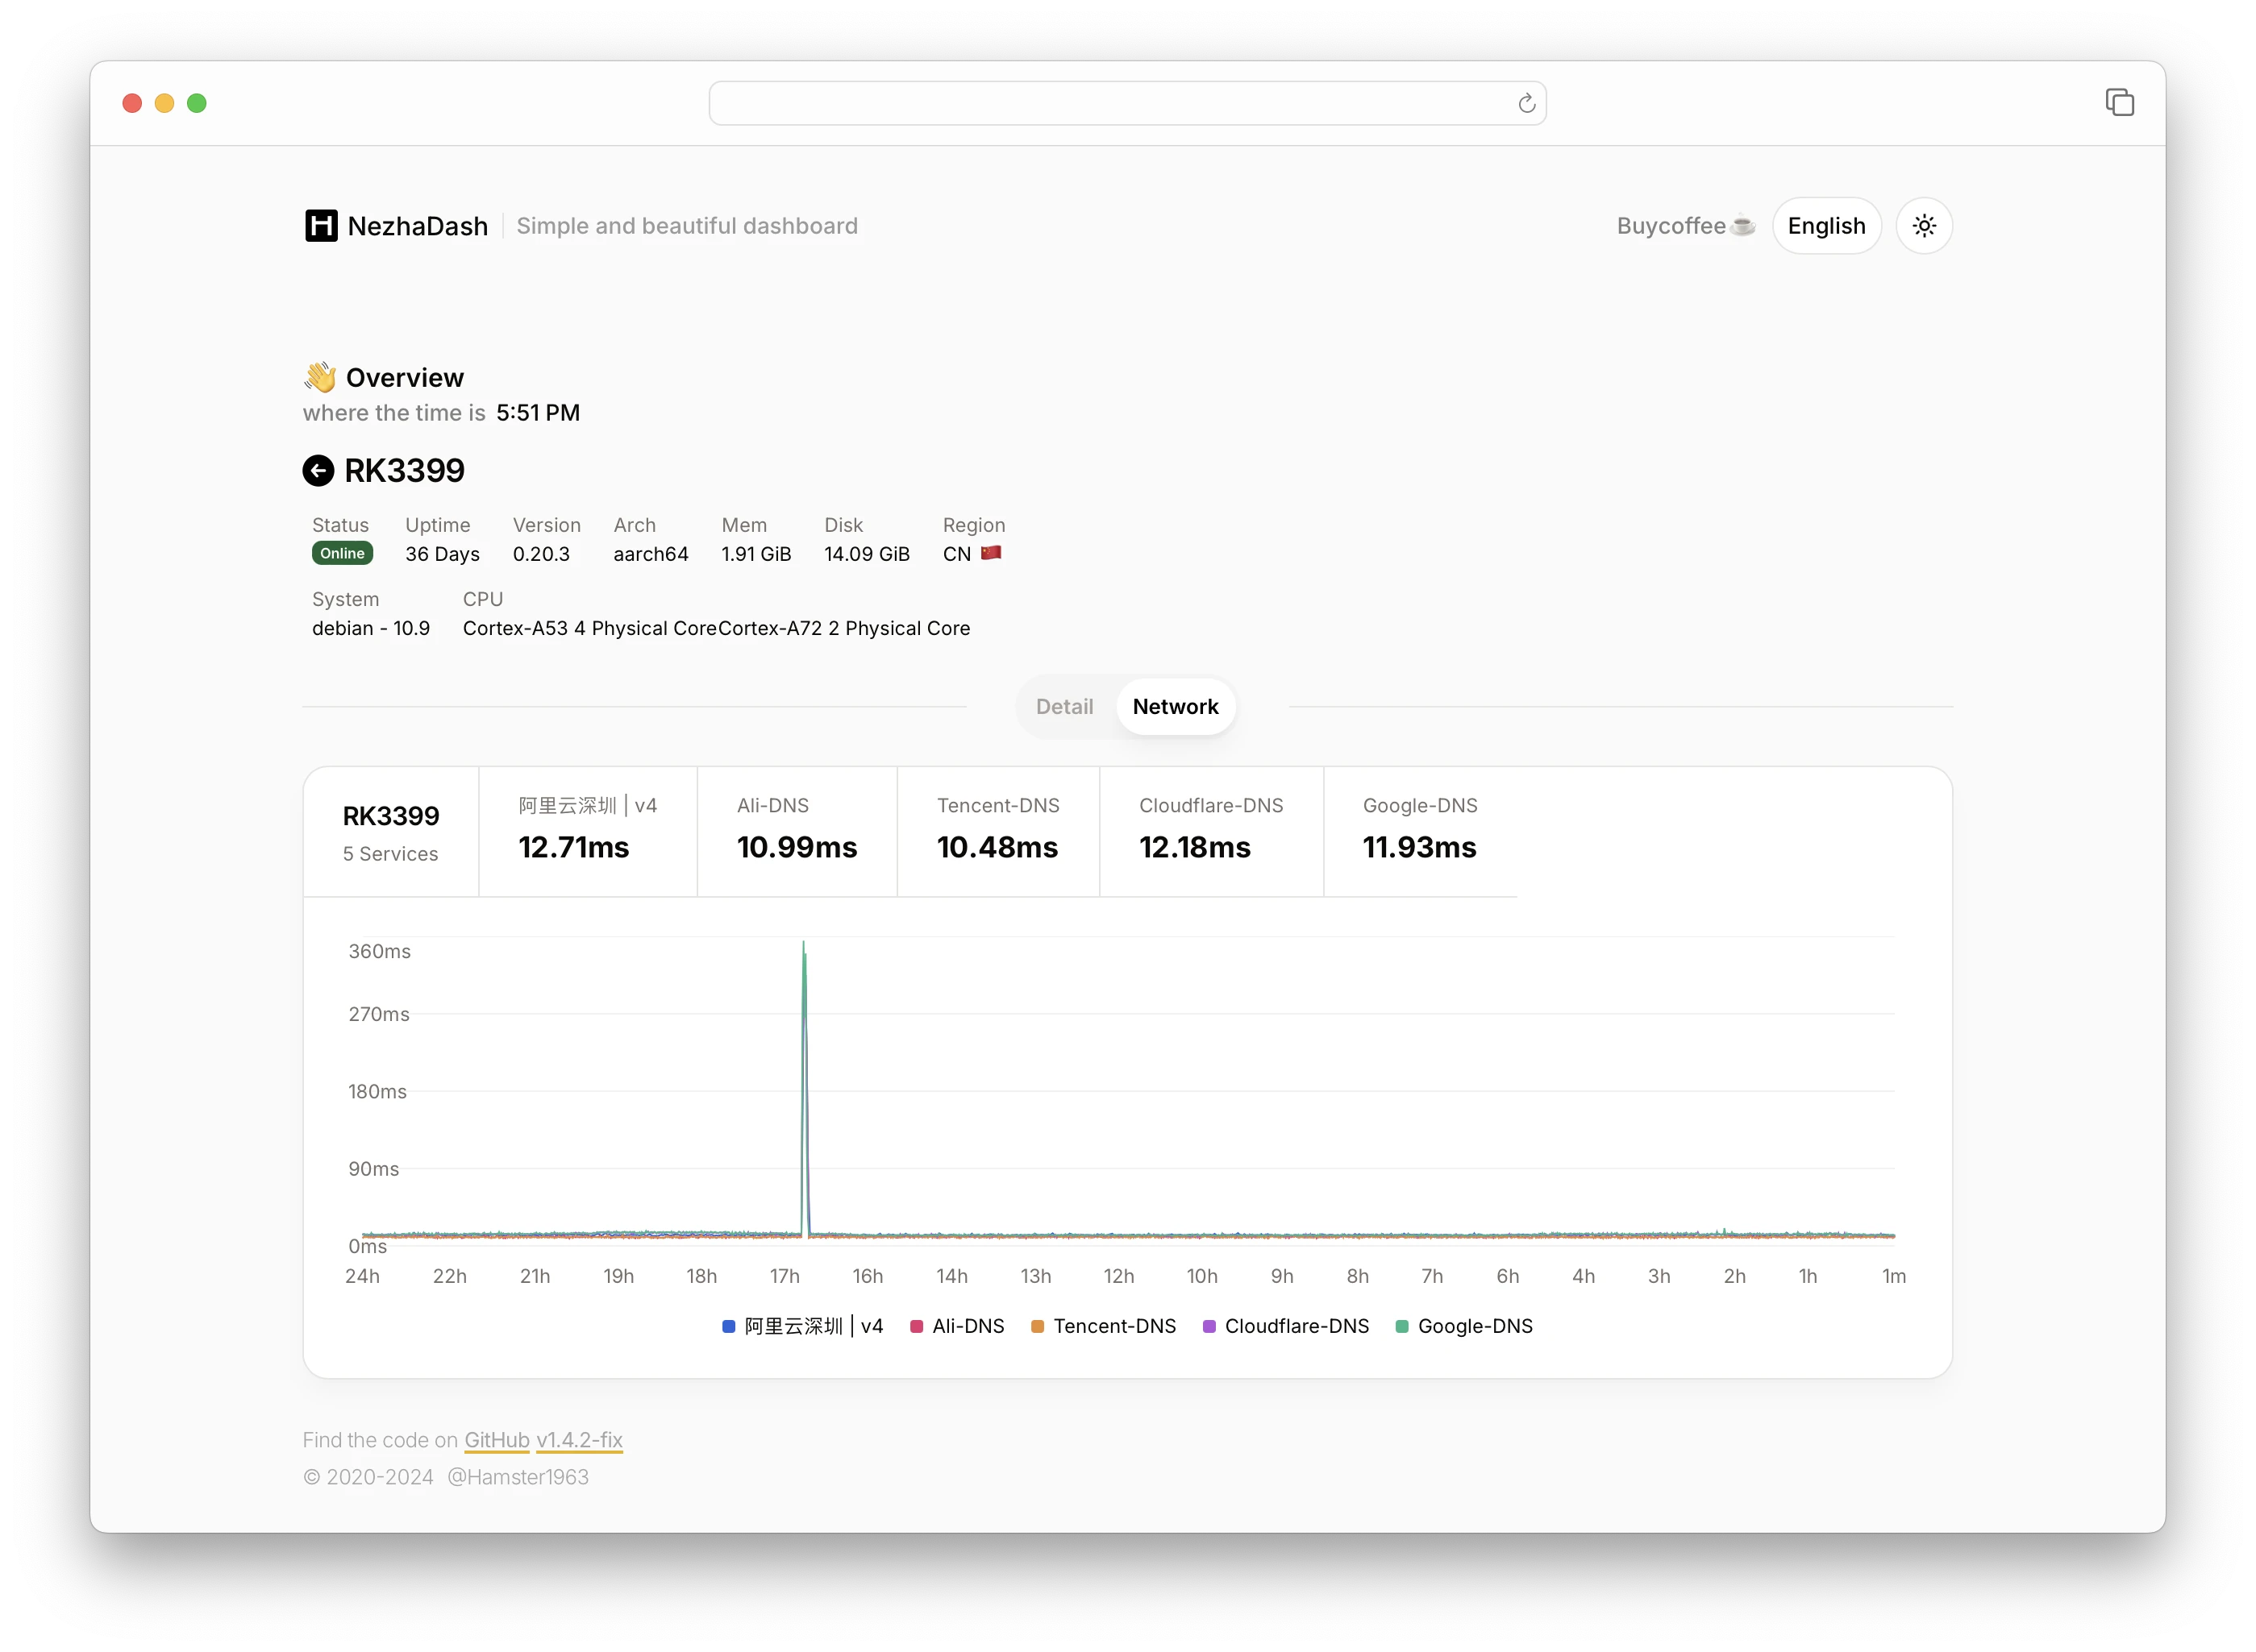Viewport: 2256px width, 1652px height.
Task: Click the browser reload icon
Action: point(1526,104)
